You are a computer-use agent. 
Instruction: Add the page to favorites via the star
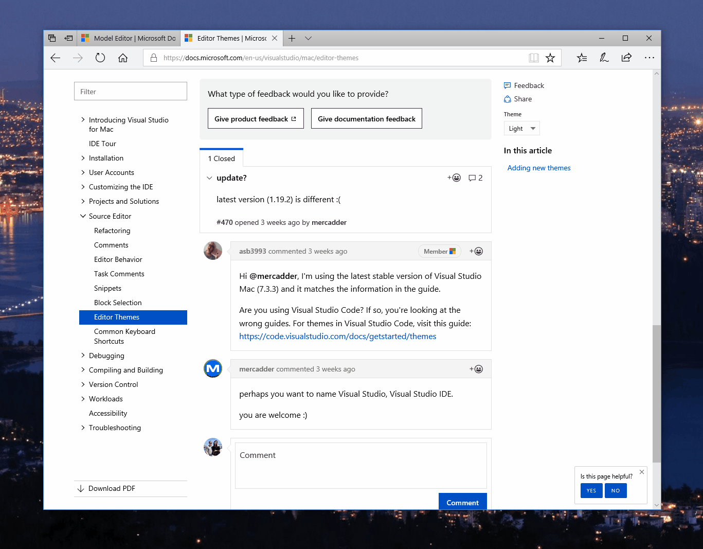[x=550, y=58]
